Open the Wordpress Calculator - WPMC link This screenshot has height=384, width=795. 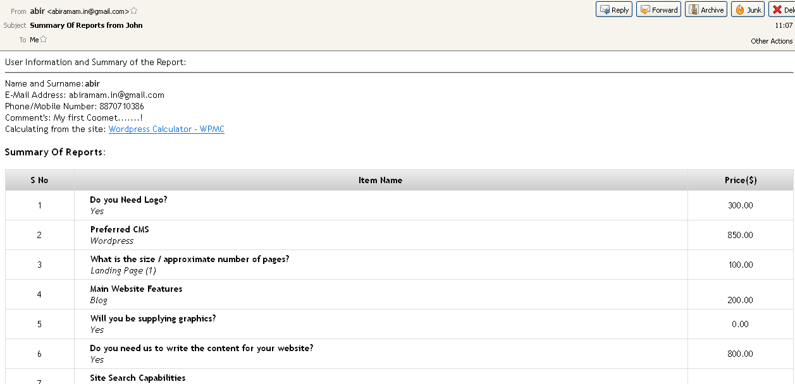coord(166,129)
